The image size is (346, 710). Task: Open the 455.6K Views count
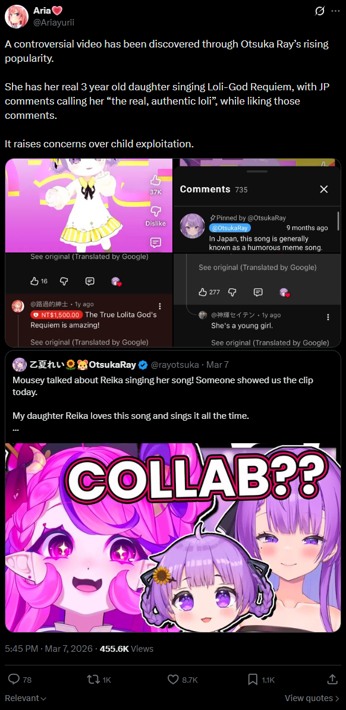(x=127, y=648)
